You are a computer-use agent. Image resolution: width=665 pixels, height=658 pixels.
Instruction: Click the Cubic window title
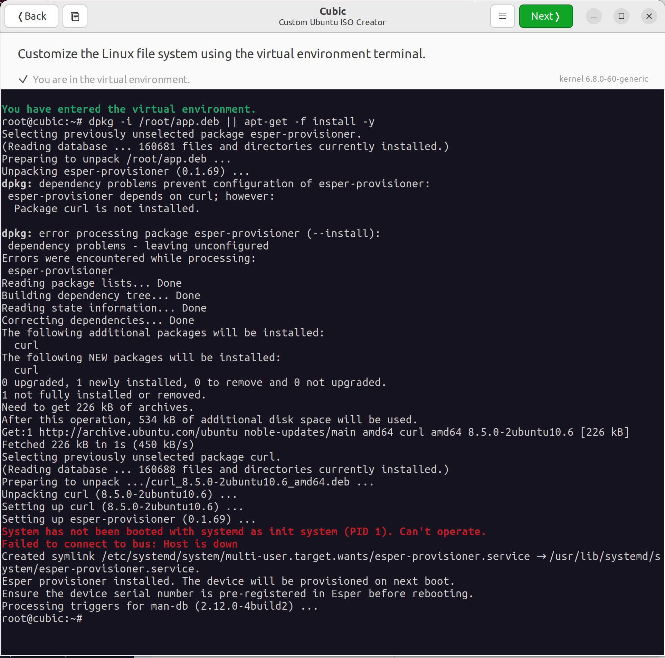click(332, 11)
